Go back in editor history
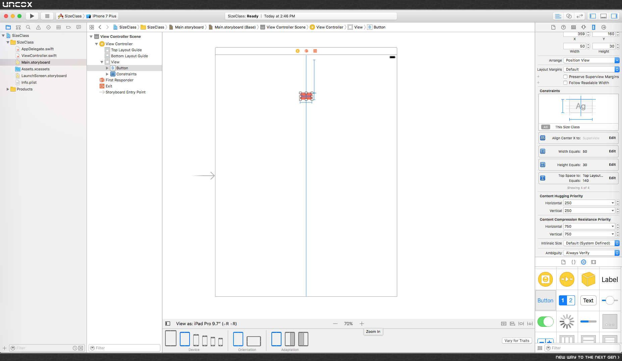Viewport: 622px width, 361px height. click(x=100, y=27)
